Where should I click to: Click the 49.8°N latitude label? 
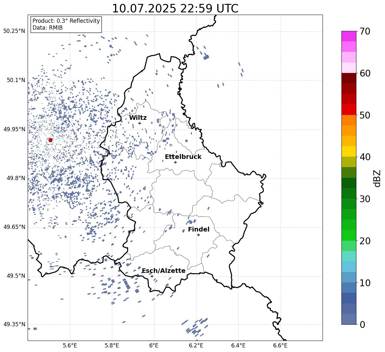pos(16,178)
